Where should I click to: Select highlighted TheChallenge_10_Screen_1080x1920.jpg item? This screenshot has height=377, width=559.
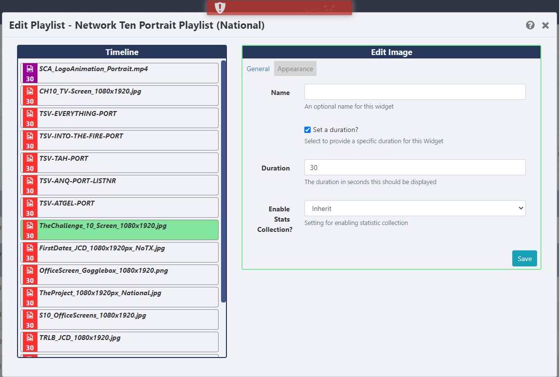[119, 230]
